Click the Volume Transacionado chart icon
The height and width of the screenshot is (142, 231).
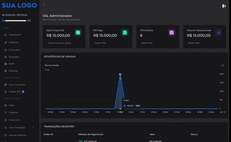tap(218, 33)
